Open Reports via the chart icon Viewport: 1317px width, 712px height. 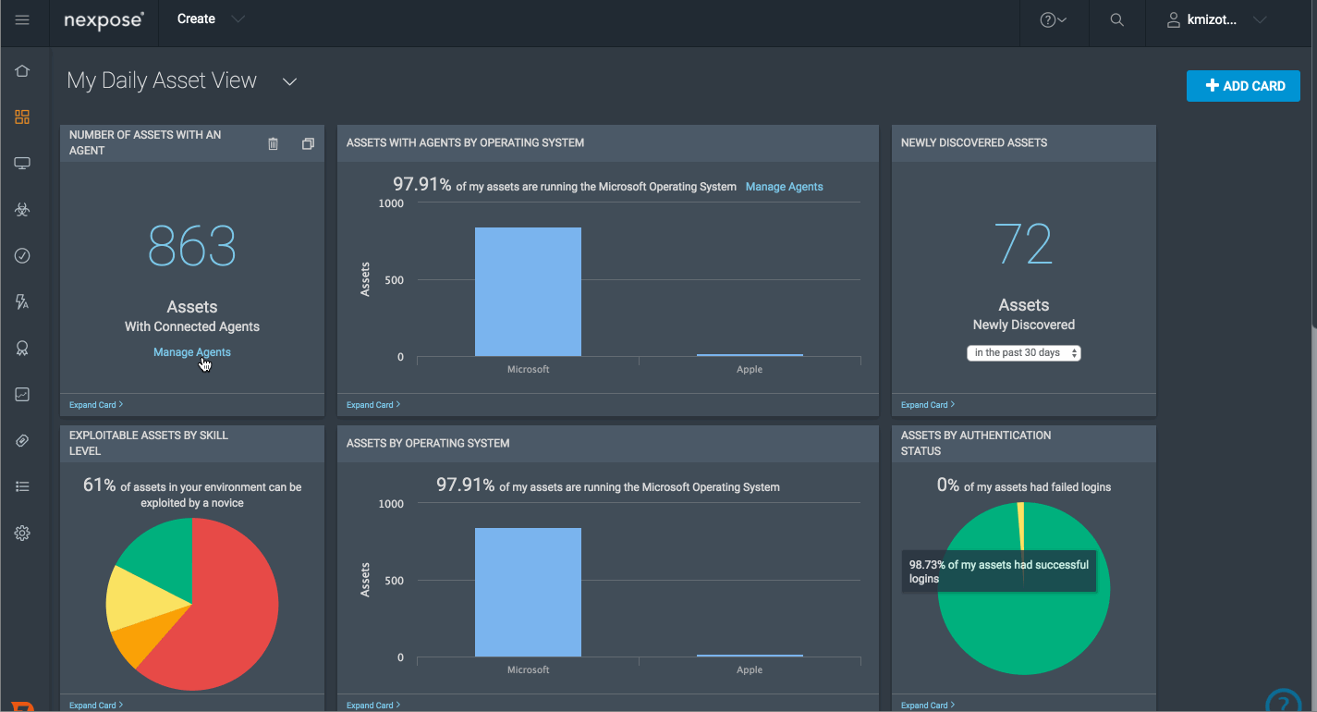22,395
